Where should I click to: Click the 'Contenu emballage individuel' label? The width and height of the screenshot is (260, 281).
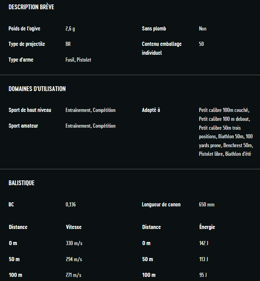(x=162, y=48)
